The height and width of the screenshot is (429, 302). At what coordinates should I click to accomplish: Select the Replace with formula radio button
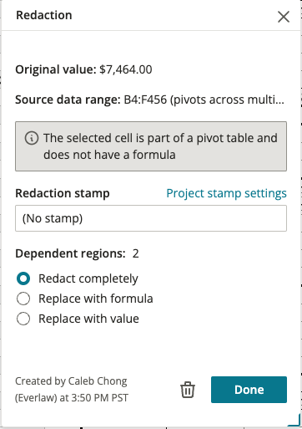point(23,299)
